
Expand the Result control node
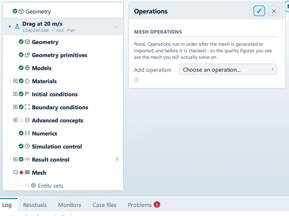tap(15, 159)
